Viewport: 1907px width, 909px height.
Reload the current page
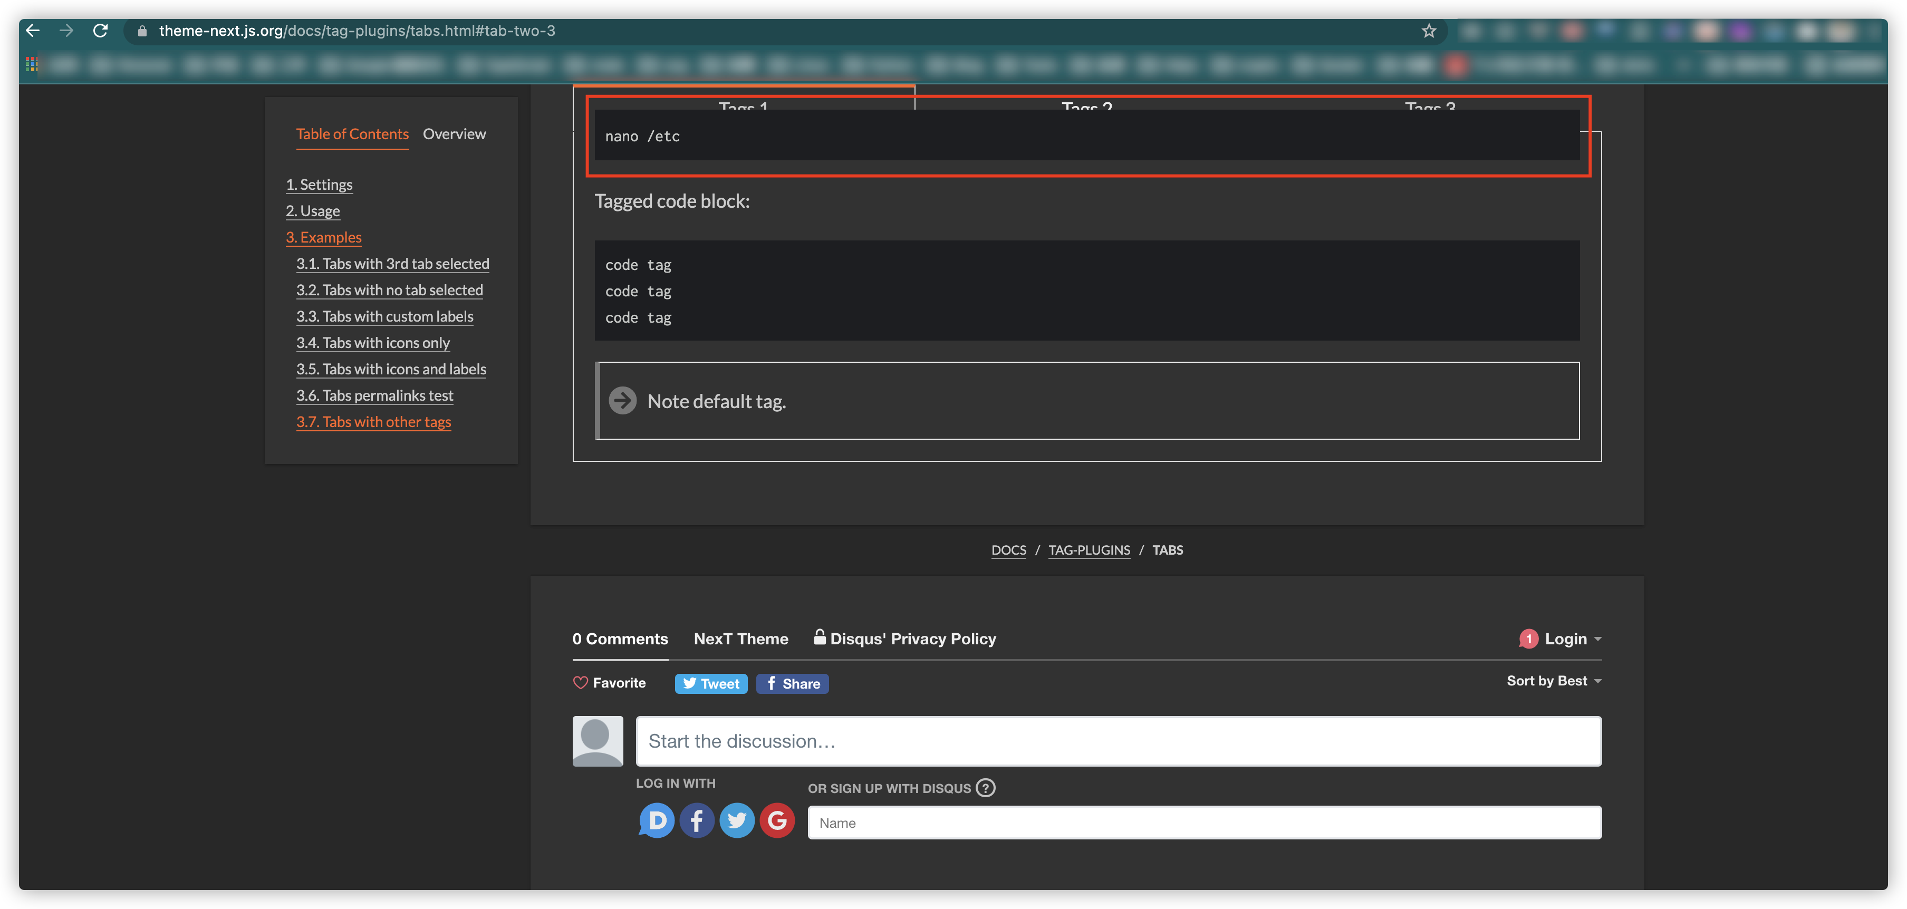point(101,31)
